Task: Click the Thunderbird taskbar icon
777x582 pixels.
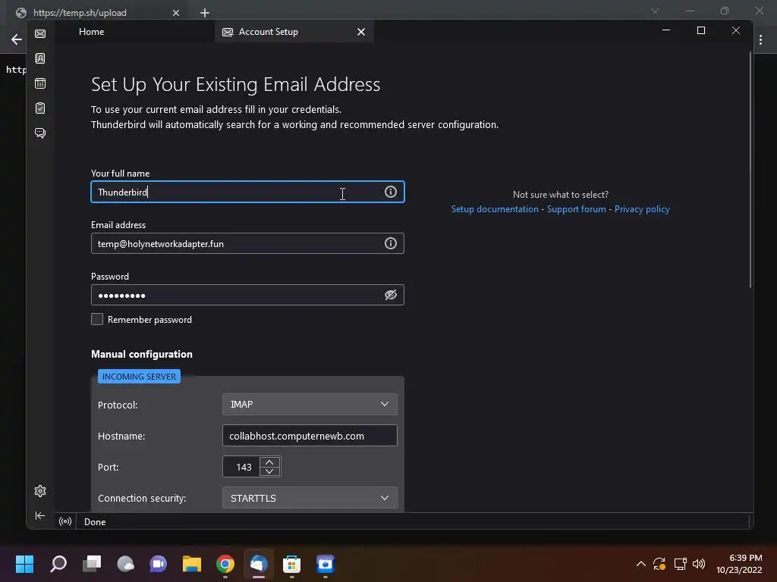Action: click(x=259, y=564)
